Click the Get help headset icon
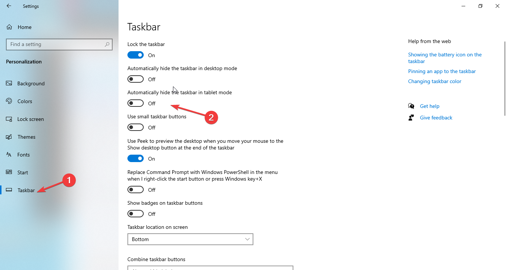Screen dimensions: 506x270 (x=412, y=106)
